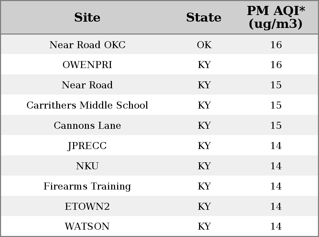Click the AQI value 14 for WATSON
Image resolution: width=319 pixels, height=237 pixels.
(x=276, y=226)
